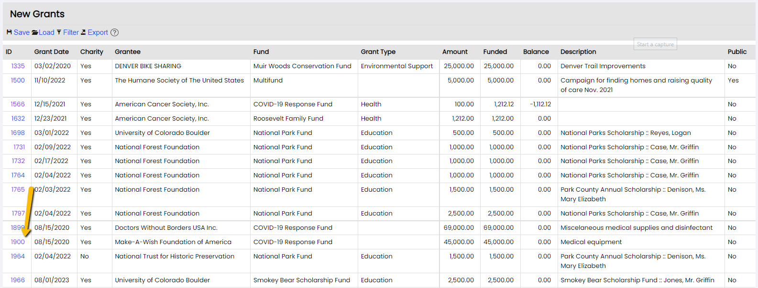Click the Load link in toolbar

coord(46,32)
